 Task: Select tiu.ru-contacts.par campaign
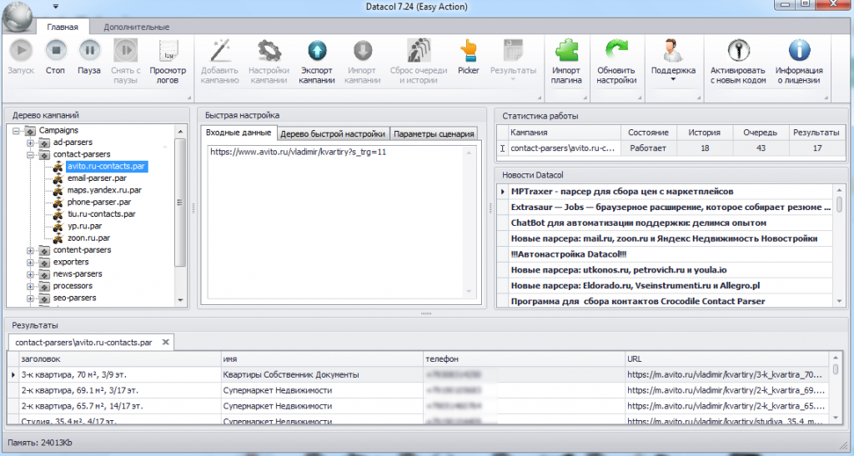(x=101, y=214)
